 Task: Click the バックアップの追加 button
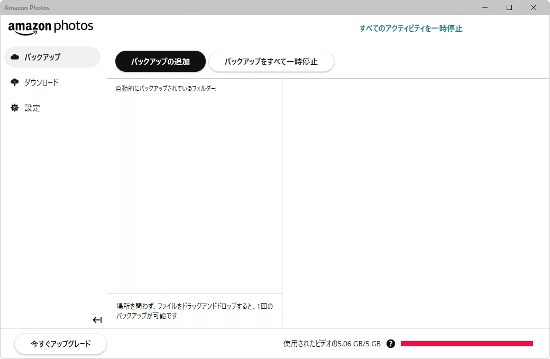160,61
